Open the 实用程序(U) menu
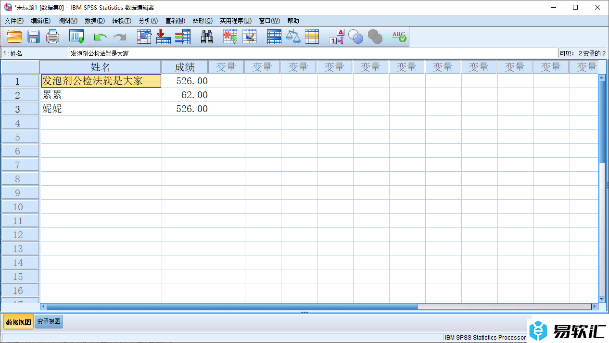 236,21
